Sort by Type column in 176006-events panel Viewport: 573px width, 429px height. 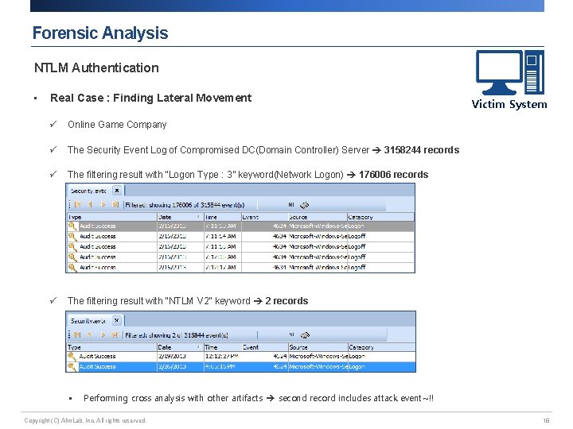click(112, 217)
